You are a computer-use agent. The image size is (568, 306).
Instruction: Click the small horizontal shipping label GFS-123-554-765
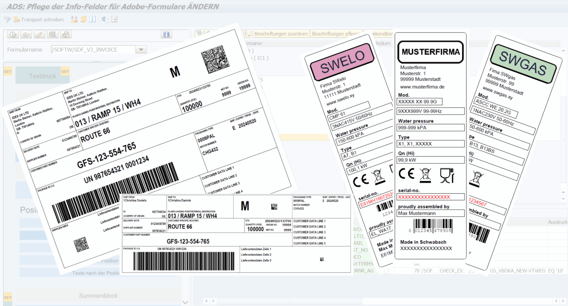(236, 234)
